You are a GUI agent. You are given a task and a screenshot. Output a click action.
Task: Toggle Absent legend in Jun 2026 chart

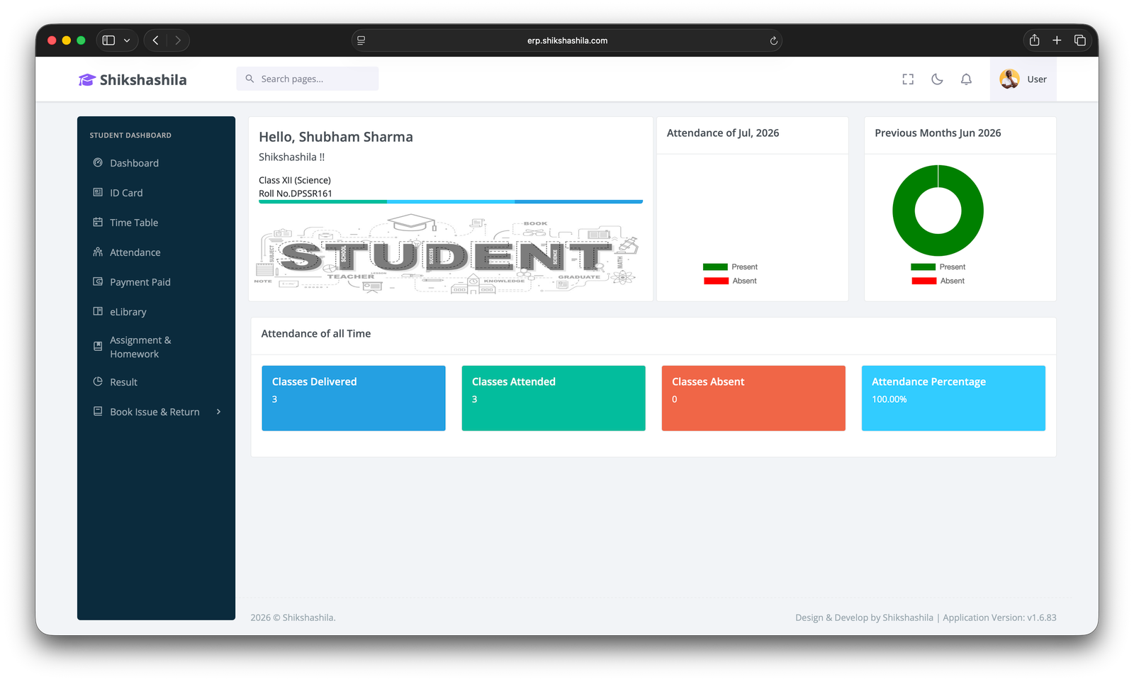938,281
